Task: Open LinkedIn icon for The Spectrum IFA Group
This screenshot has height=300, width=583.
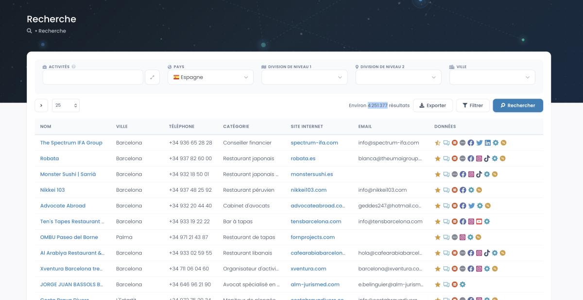Action: click(x=487, y=143)
